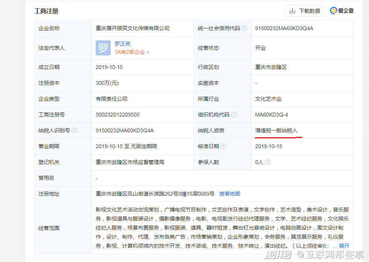Click help icon next to 0人
This screenshot has height=262, width=369.
268,162
